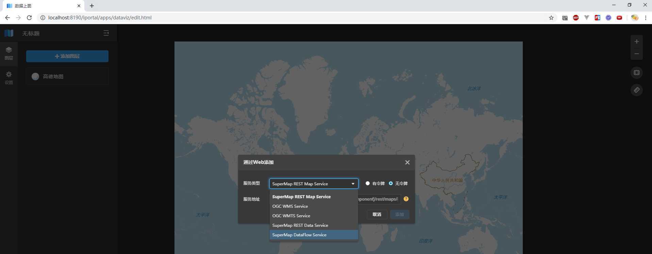The width and height of the screenshot is (652, 254).
Task: Close the 通过Web添加 dialog
Action: tap(407, 163)
